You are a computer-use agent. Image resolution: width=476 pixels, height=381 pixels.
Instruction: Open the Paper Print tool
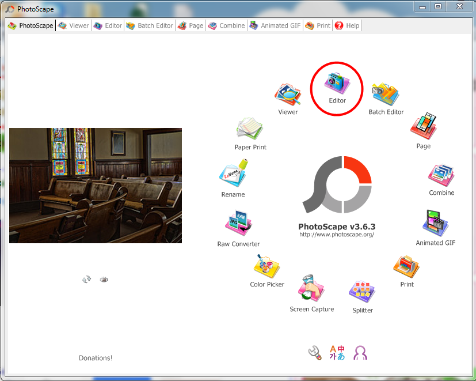(x=250, y=129)
